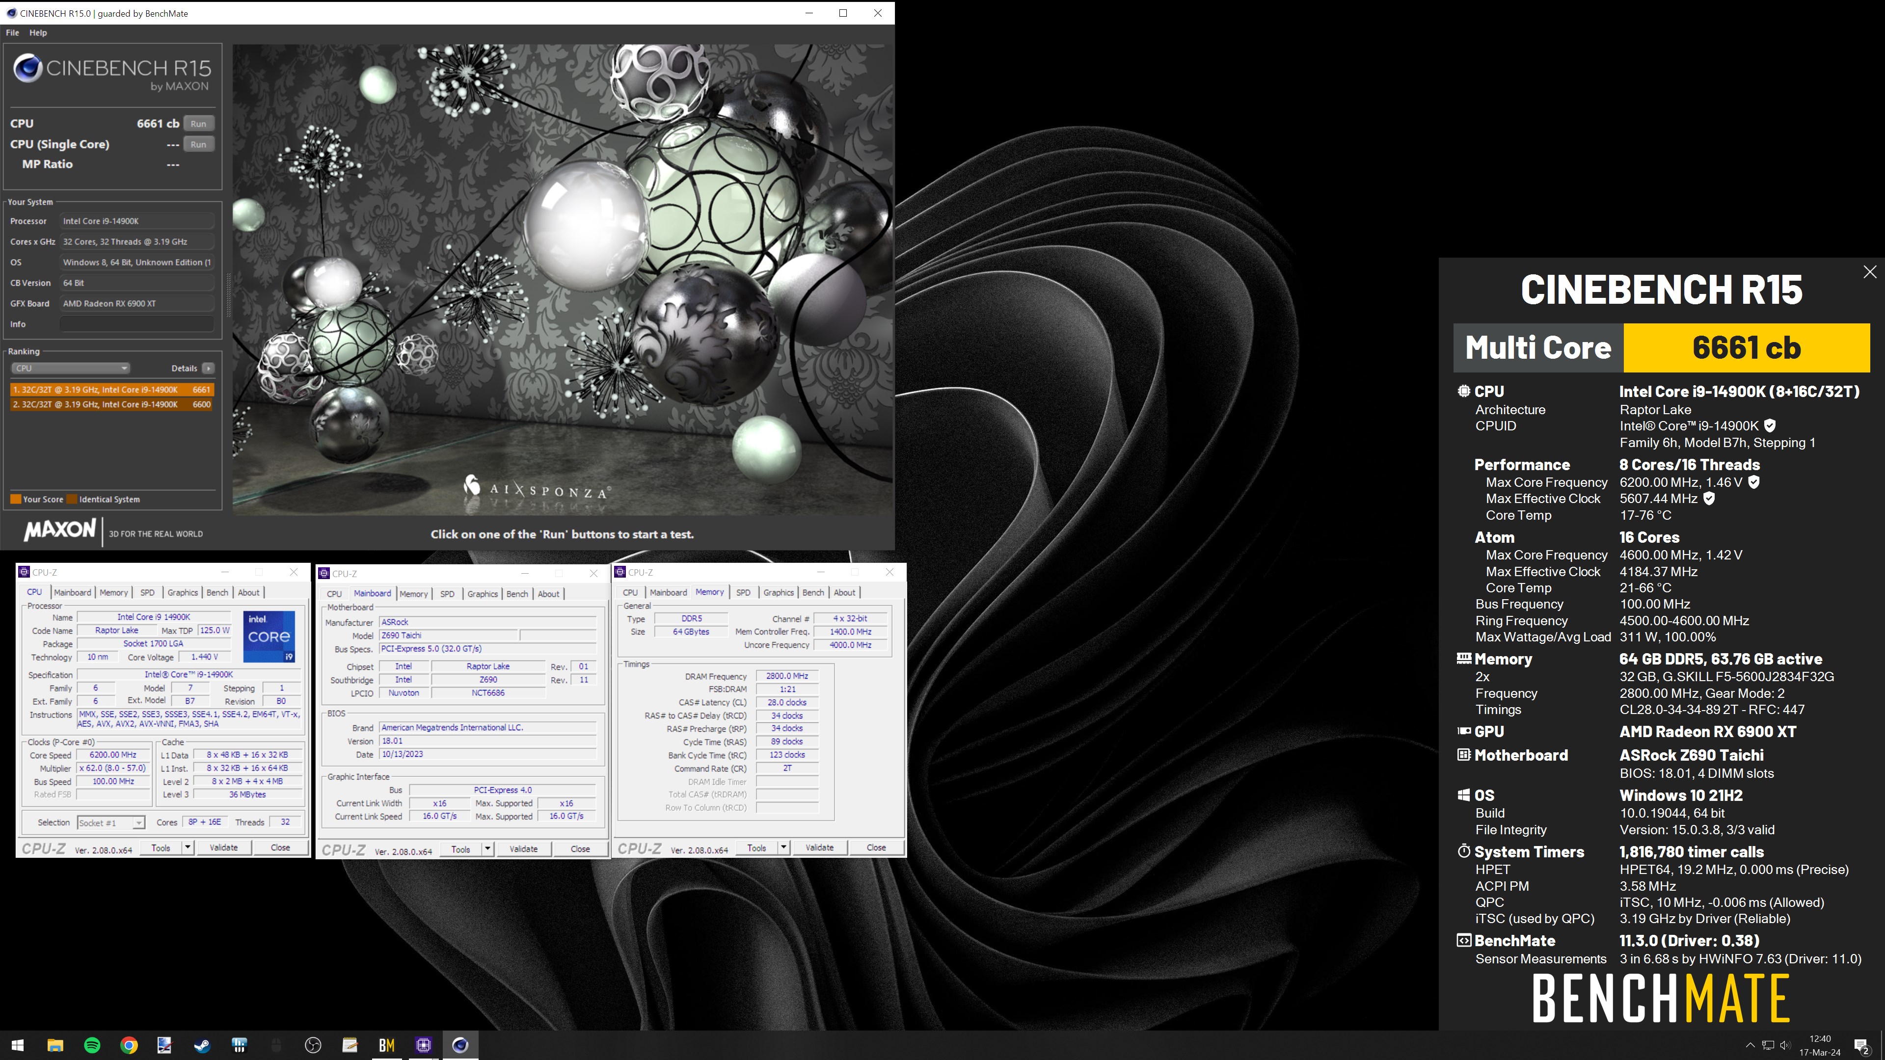1885x1060 pixels.
Task: Open Spotify from the taskbar
Action: click(92, 1045)
